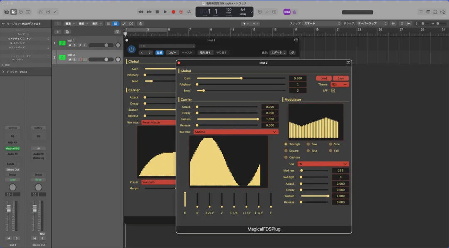449x248 pixels.
Task: Click the Save preset button
Action: pos(341,78)
